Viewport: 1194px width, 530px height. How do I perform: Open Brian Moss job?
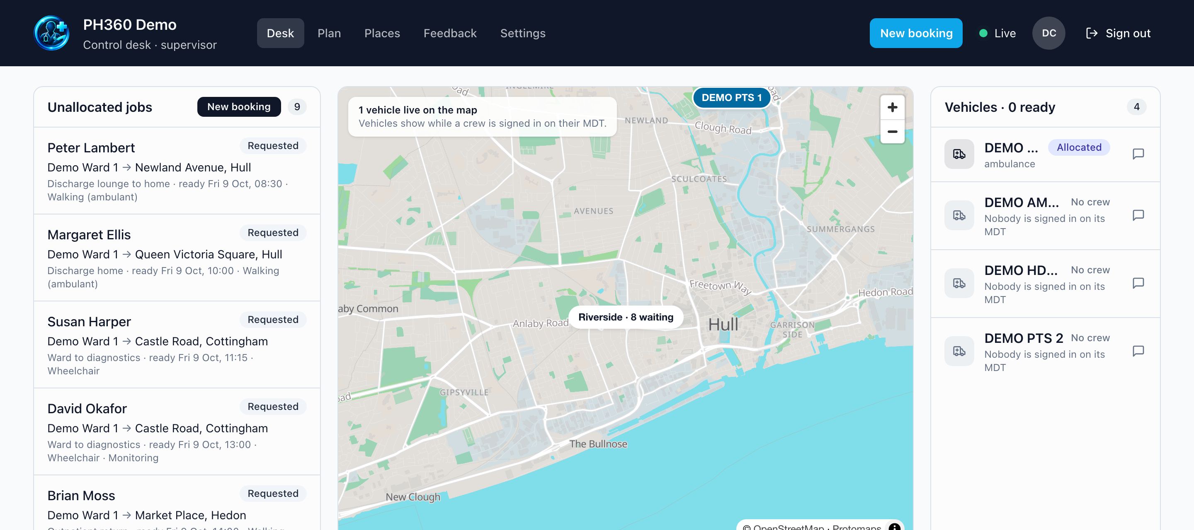click(x=177, y=503)
